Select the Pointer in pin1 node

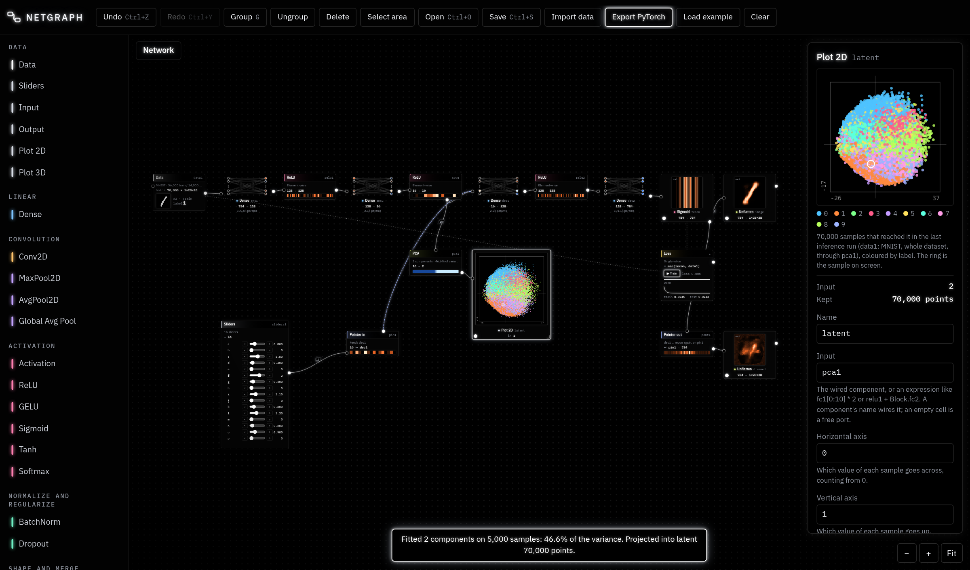click(373, 344)
